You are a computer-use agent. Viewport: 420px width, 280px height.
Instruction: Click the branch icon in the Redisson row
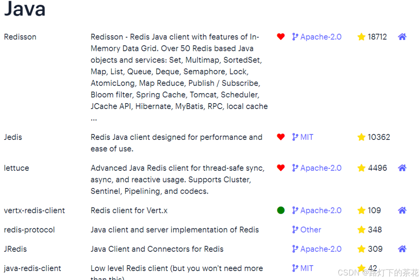(295, 37)
